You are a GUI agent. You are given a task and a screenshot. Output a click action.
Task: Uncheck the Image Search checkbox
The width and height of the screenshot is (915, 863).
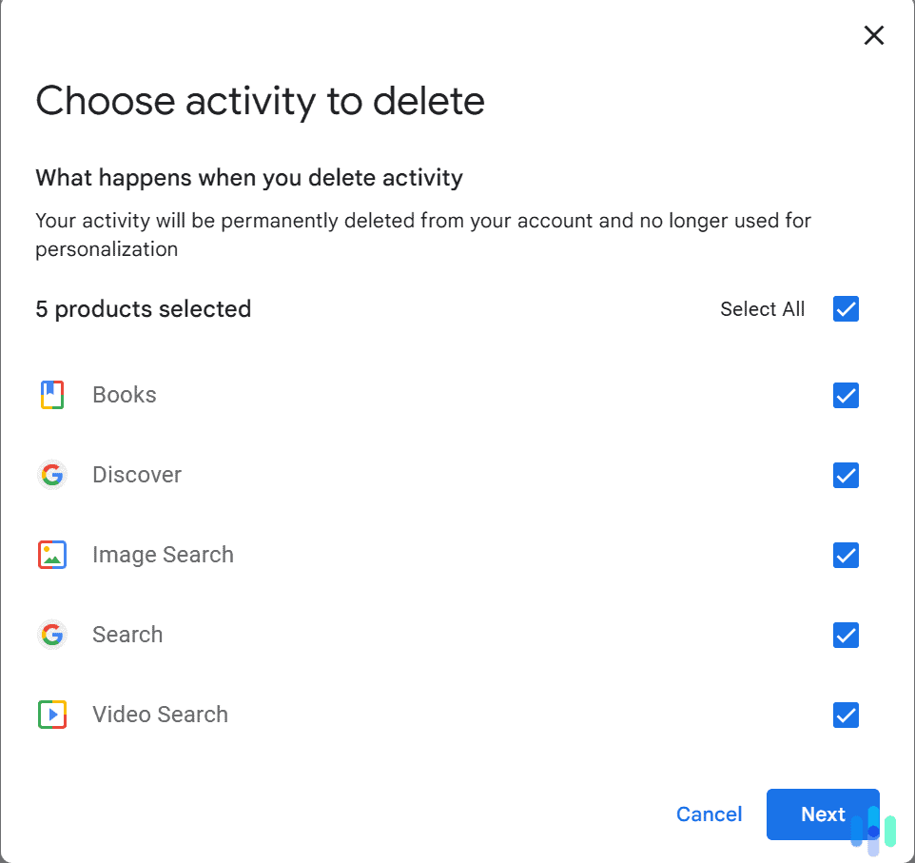[x=846, y=555]
